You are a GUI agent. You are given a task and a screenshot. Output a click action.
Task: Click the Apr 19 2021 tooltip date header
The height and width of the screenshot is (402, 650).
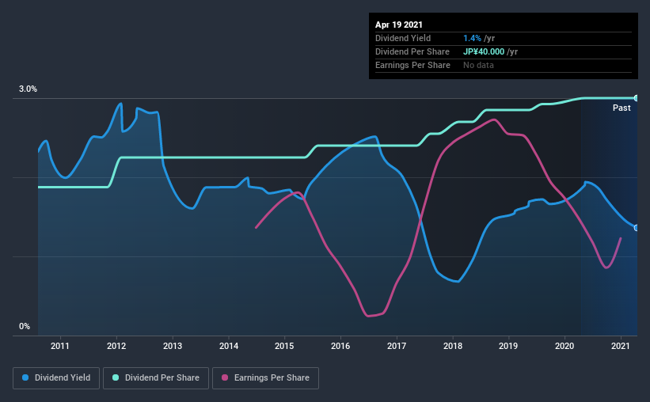pos(399,25)
